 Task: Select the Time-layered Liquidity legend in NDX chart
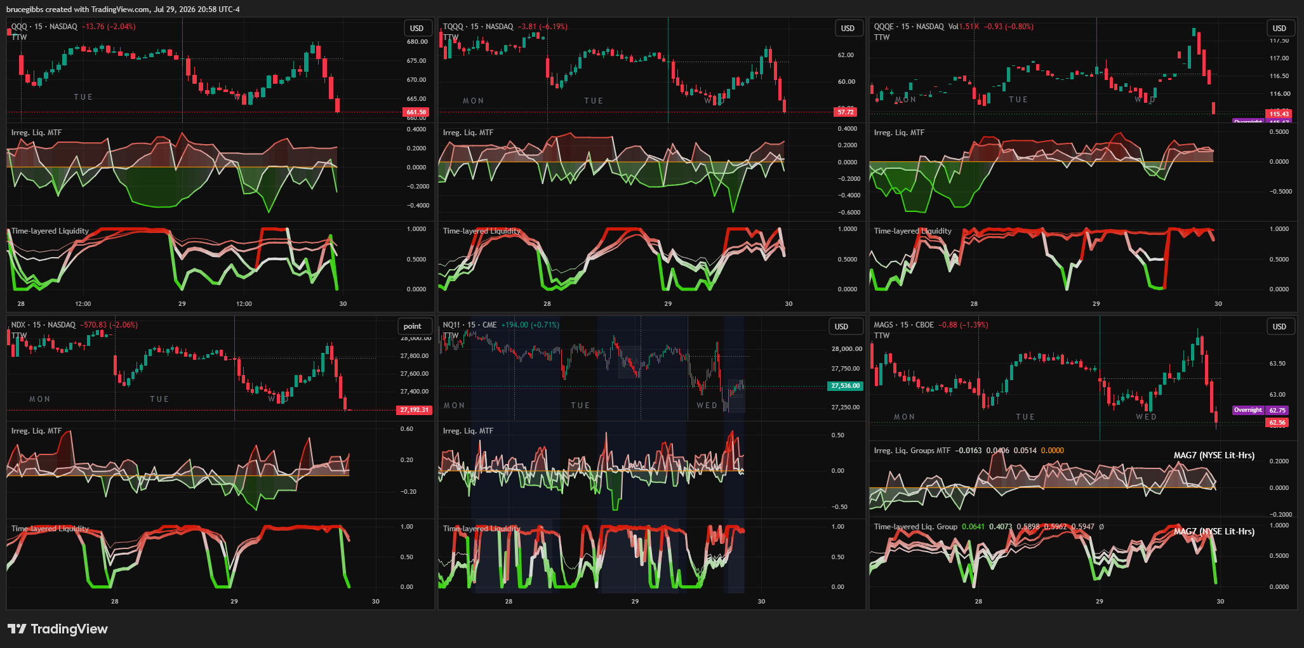(x=50, y=529)
